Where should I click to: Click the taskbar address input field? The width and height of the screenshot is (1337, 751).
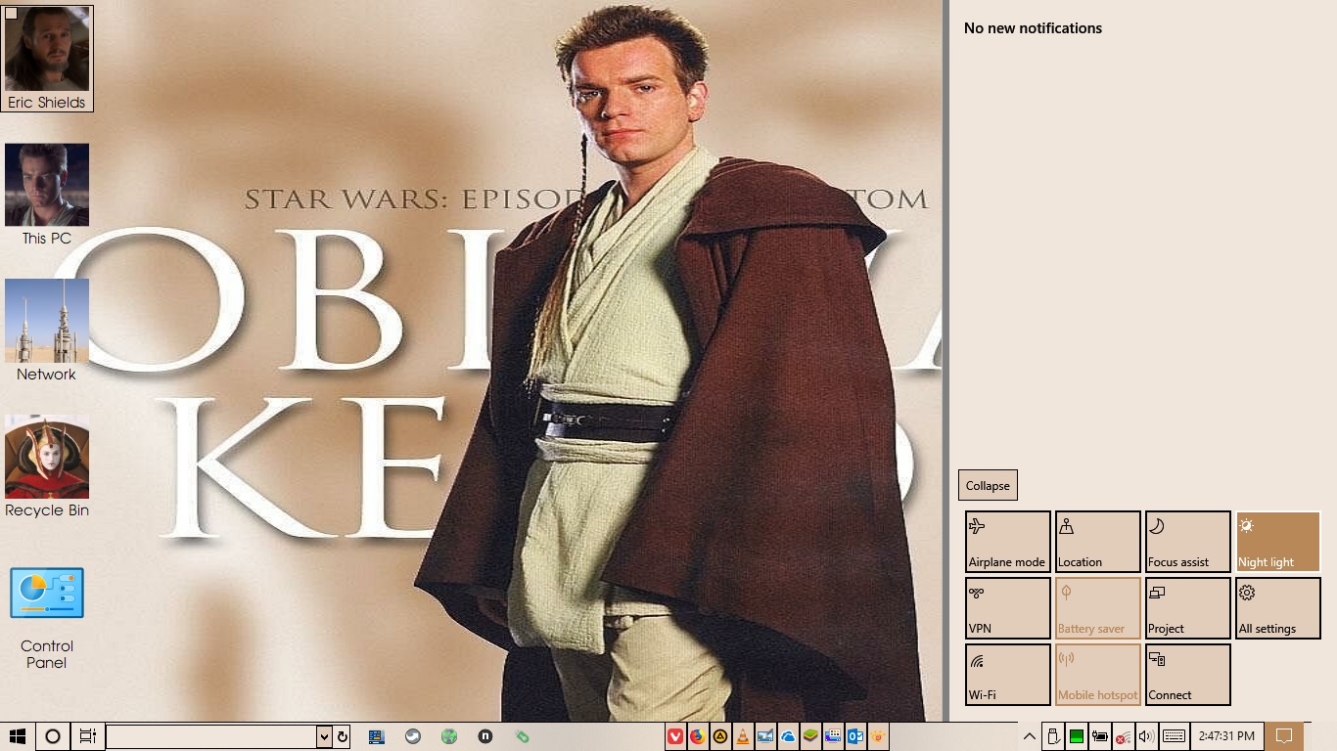point(211,736)
